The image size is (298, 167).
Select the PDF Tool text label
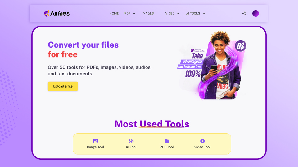[x=167, y=147]
